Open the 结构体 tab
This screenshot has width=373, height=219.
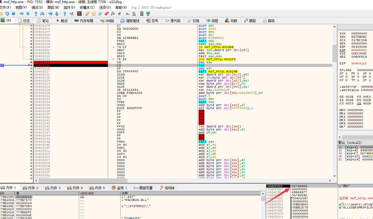[167, 188]
